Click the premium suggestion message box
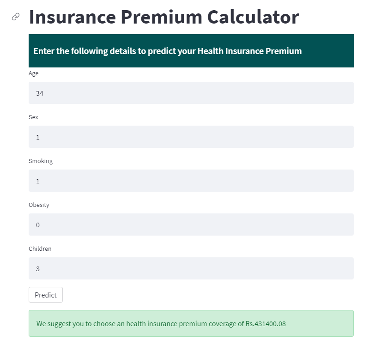Image resolution: width=387 pixels, height=352 pixels. click(191, 323)
